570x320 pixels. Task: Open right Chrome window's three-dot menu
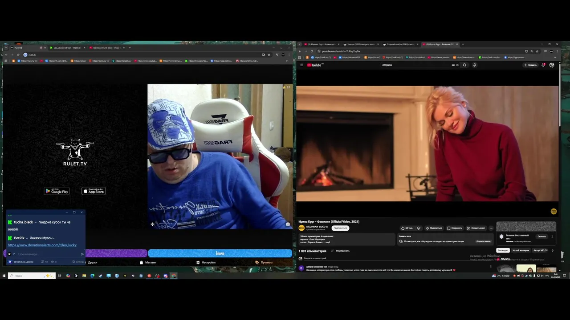point(558,51)
